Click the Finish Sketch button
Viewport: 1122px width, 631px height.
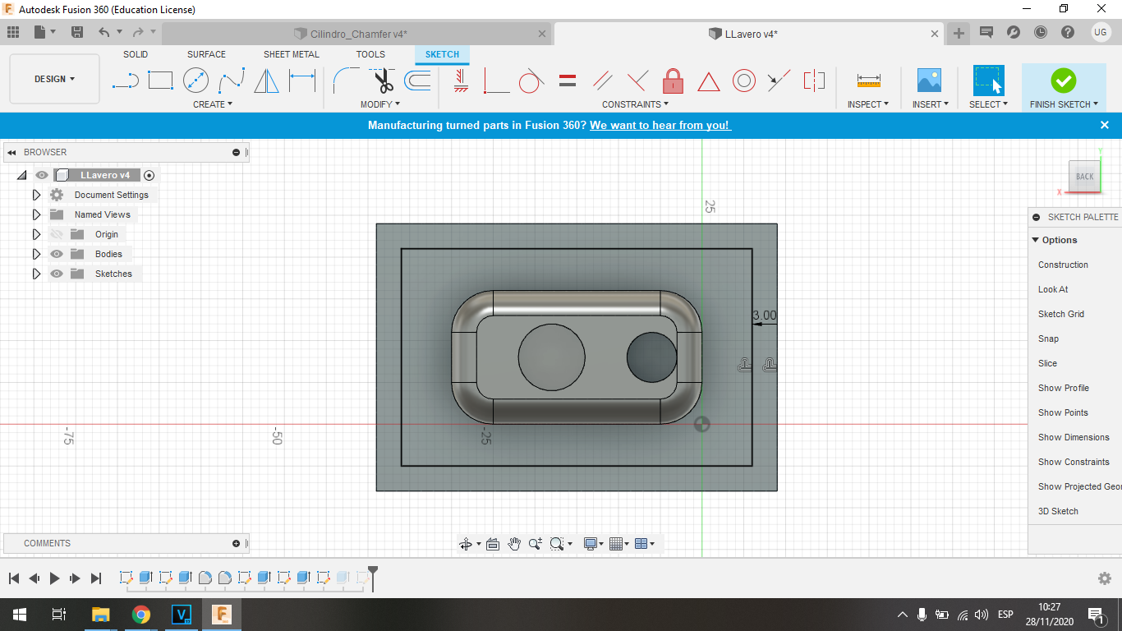pyautogui.click(x=1063, y=81)
